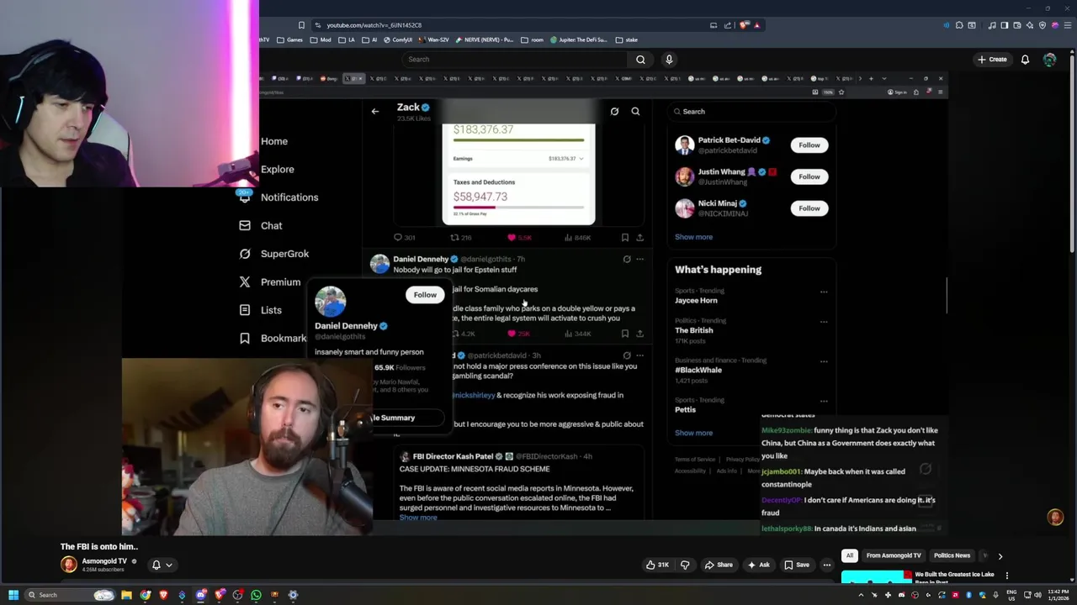Viewport: 1077px width, 605px height.
Task: Open the Wan-S2V bookmark
Action: (x=434, y=39)
